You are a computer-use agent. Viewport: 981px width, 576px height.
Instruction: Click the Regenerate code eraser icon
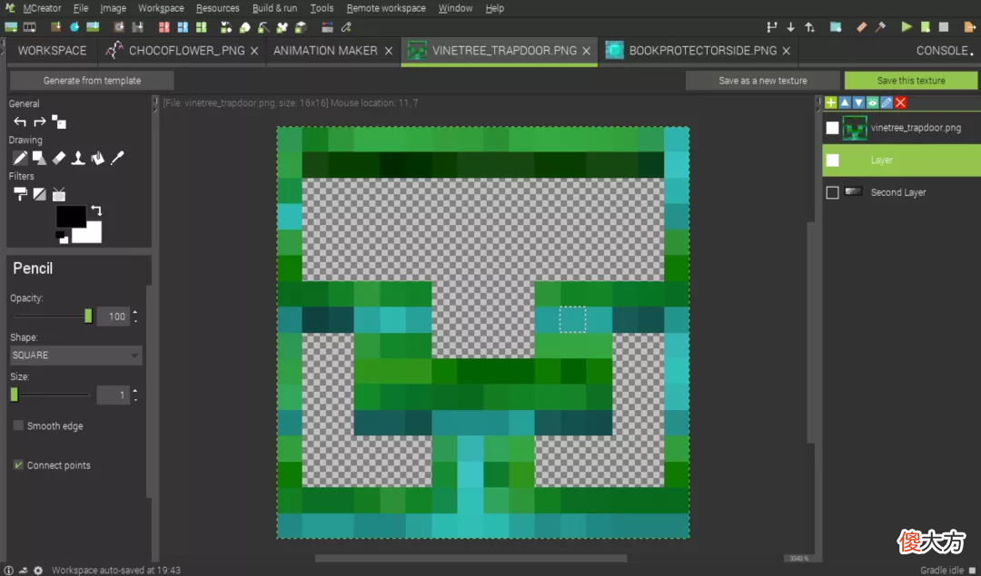861,27
